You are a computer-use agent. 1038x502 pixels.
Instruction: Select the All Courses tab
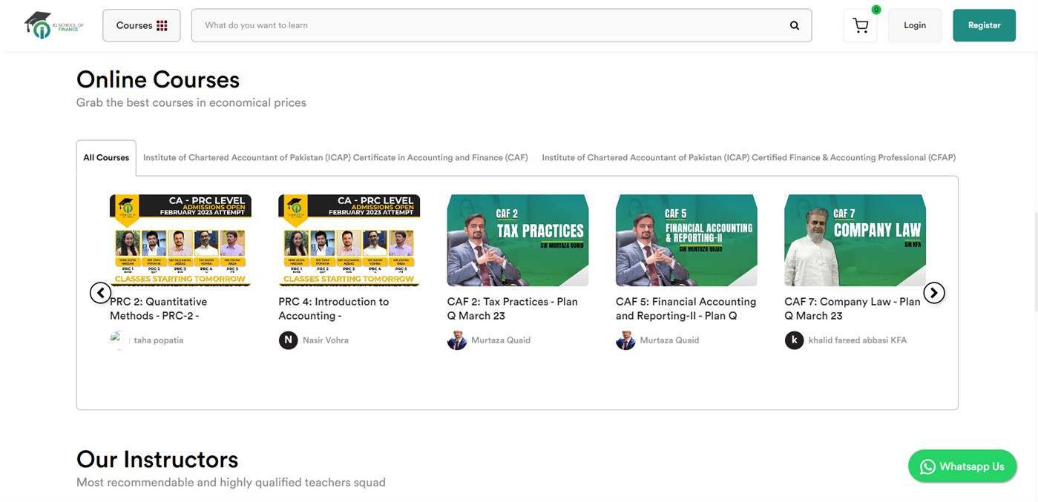click(x=106, y=158)
